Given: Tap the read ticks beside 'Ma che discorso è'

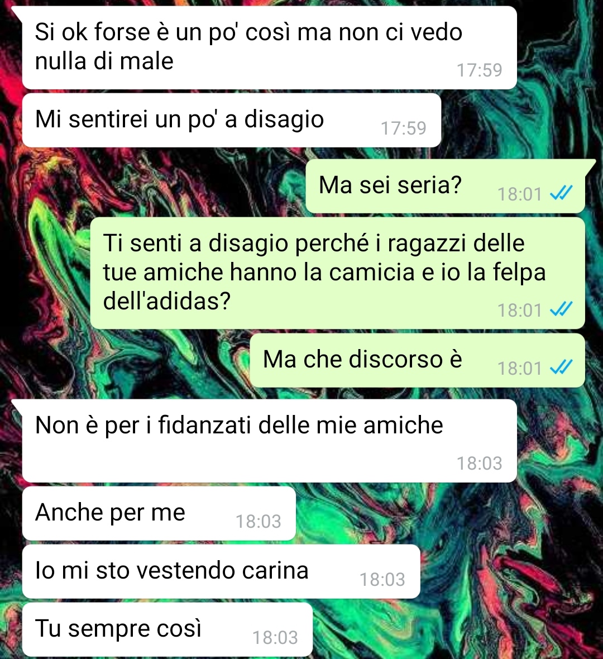Looking at the screenshot, I should (x=561, y=367).
